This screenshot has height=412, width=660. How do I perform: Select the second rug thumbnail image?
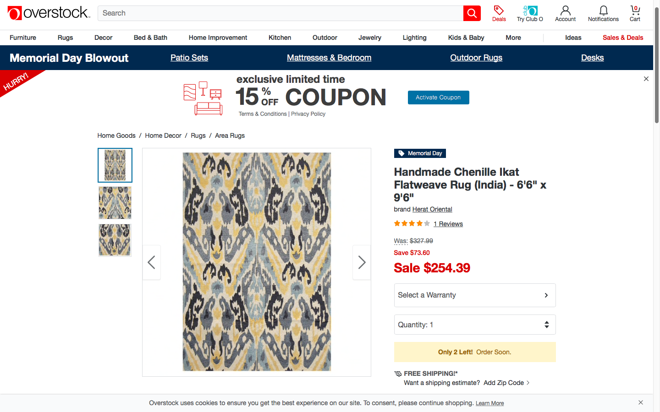[115, 203]
